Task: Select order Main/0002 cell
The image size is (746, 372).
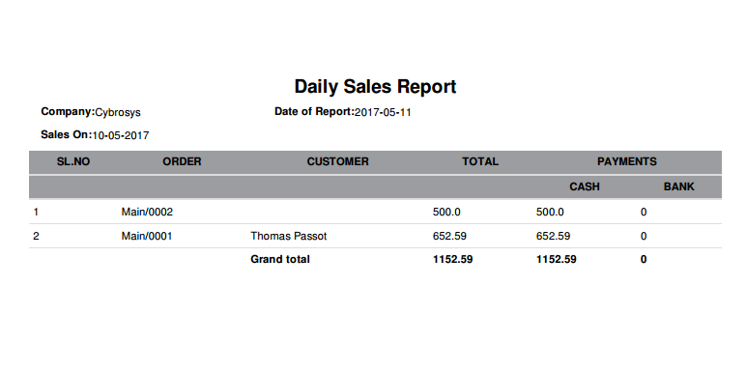Action: click(147, 213)
